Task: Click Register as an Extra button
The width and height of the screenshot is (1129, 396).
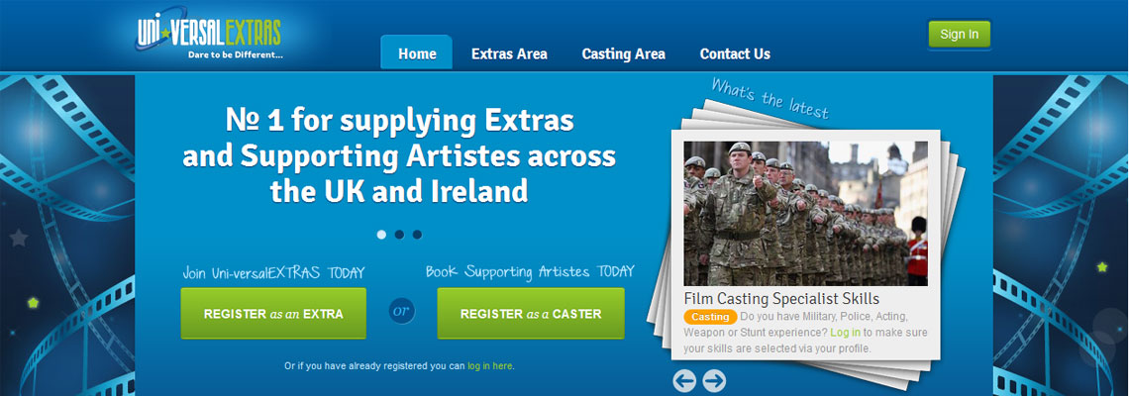Action: pyautogui.click(x=273, y=313)
